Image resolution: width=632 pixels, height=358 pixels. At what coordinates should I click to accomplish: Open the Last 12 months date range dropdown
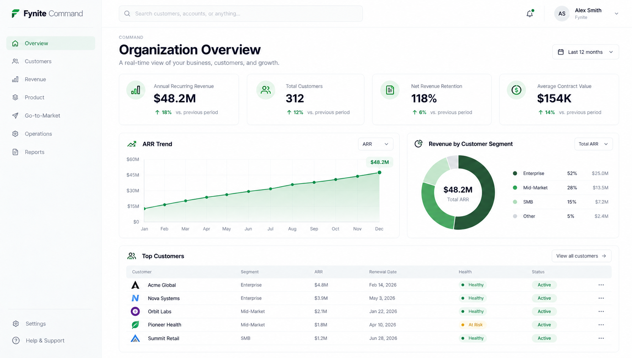pos(585,52)
